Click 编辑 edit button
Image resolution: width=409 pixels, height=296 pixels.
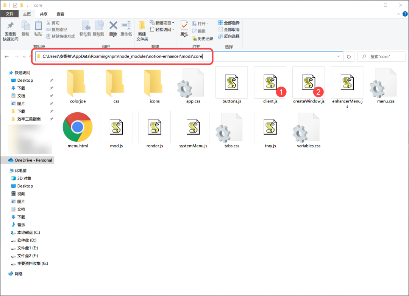[199, 31]
